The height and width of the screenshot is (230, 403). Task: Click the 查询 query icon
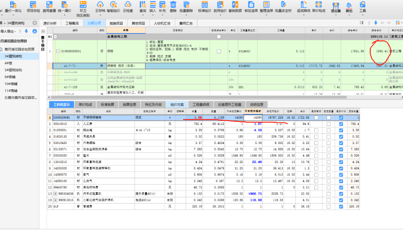pyautogui.click(x=143, y=4)
